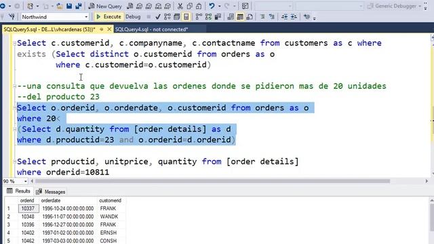Toggle Include Actual Execution Plan
Viewport: 434px width, 244px height.
(199, 17)
